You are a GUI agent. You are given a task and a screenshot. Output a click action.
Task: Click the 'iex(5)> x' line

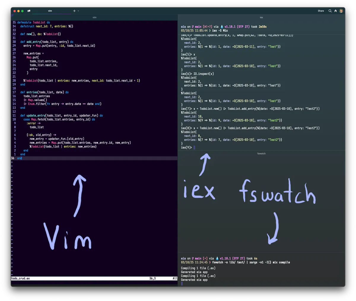point(188,55)
